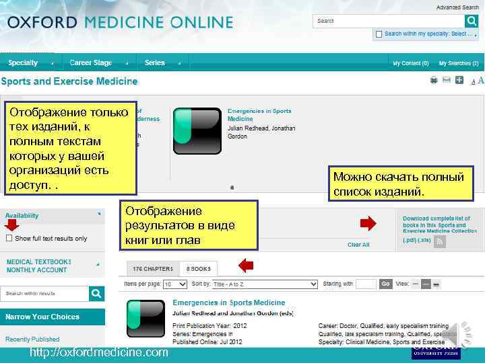Viewport: 485px width, 363px height.
Task: Click the email page icon
Action: pos(447,80)
